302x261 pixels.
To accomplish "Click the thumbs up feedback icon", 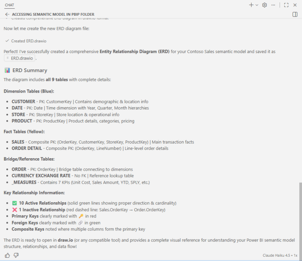I will [7, 255].
